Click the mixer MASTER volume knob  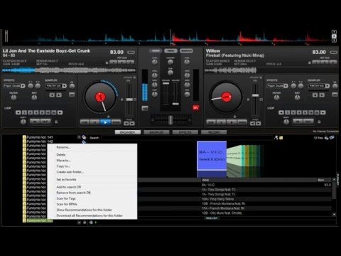[x=170, y=62]
